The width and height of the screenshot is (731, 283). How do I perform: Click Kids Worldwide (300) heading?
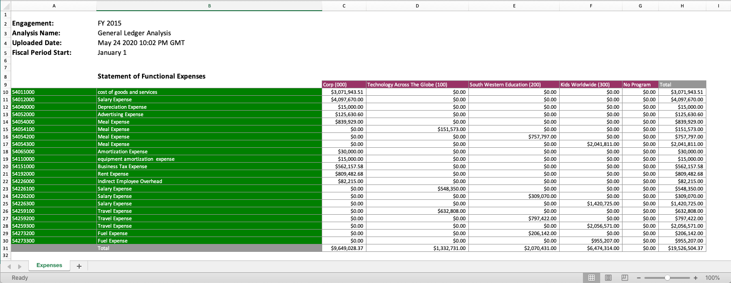(x=591, y=85)
